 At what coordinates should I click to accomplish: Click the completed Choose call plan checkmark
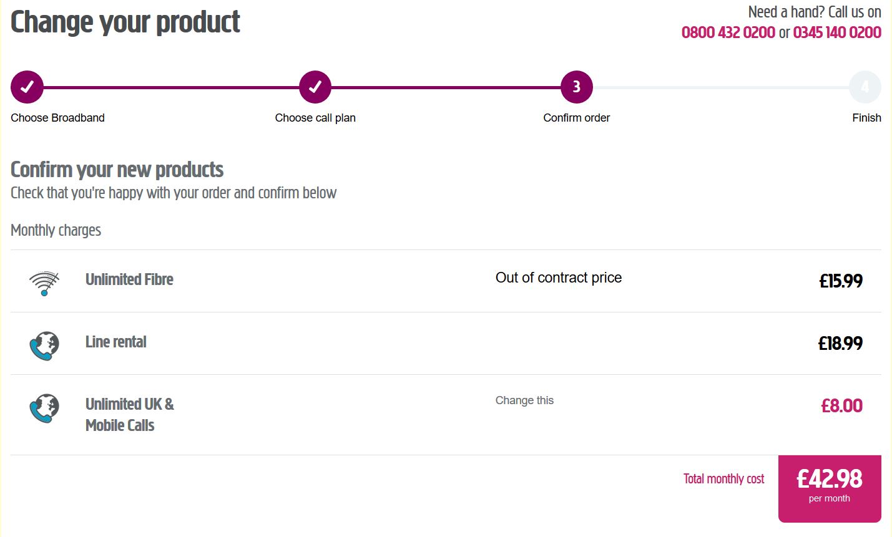click(x=315, y=87)
